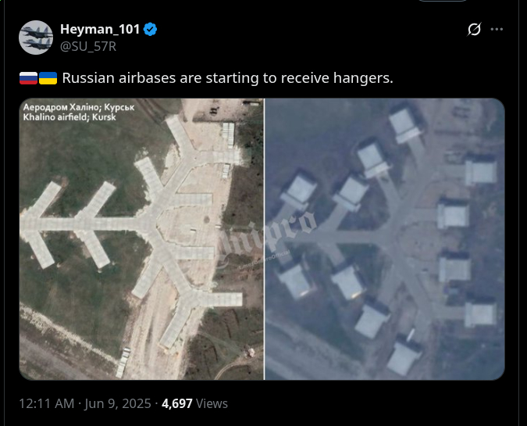Open the three-dot more options menu
Viewport: 527px width, 426px height.
[497, 29]
